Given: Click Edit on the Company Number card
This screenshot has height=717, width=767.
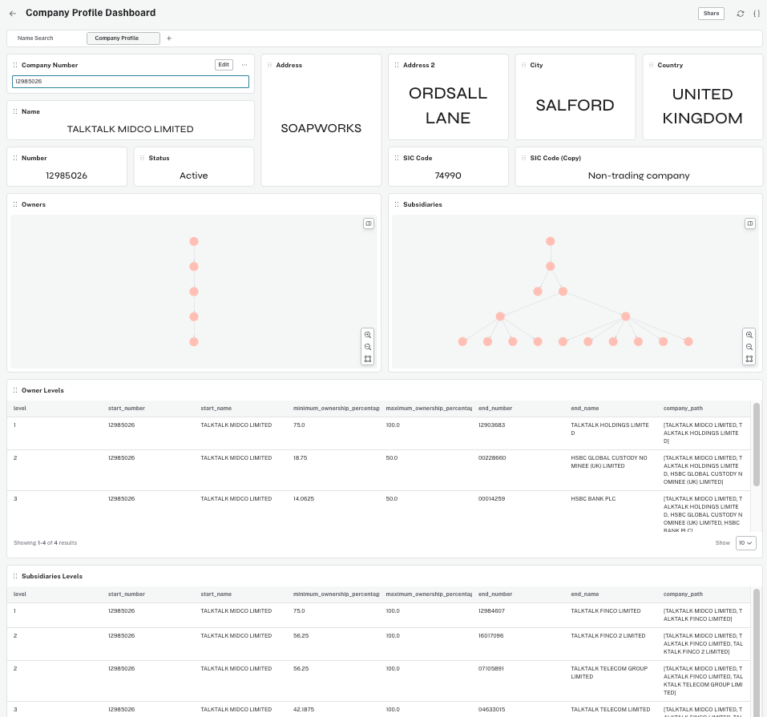Looking at the screenshot, I should point(224,65).
